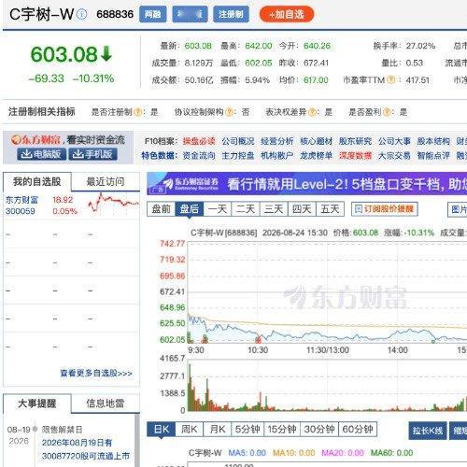
Task: Download 手机版 via download icon button
Action: pos(92,154)
